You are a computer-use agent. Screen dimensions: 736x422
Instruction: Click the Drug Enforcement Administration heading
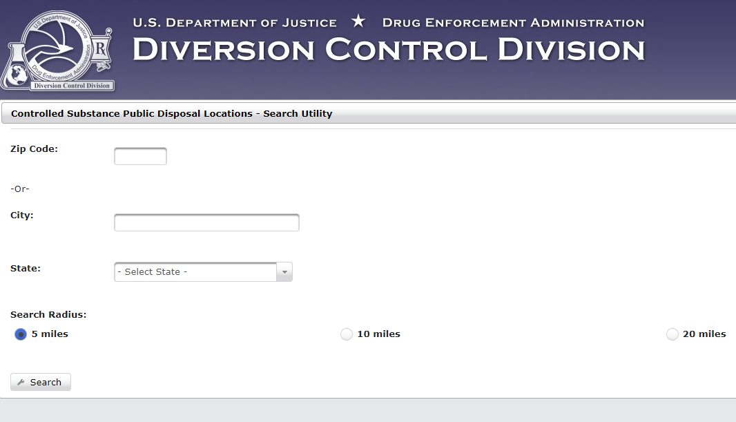click(x=514, y=23)
